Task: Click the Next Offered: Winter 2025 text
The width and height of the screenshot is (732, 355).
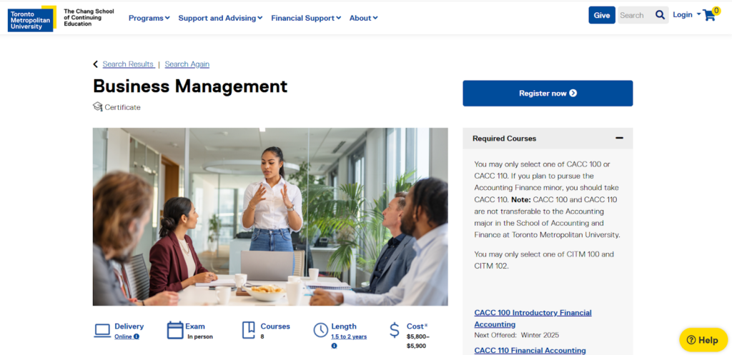Action: click(x=516, y=335)
